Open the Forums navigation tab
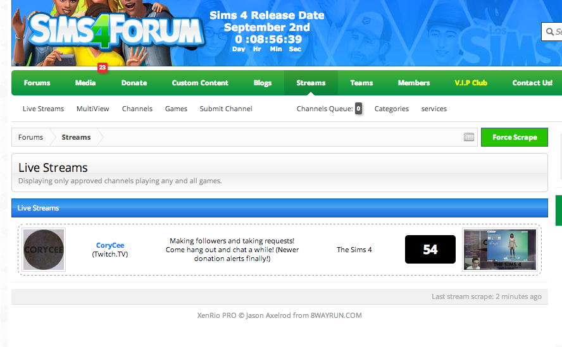This screenshot has width=562, height=347. click(x=37, y=83)
